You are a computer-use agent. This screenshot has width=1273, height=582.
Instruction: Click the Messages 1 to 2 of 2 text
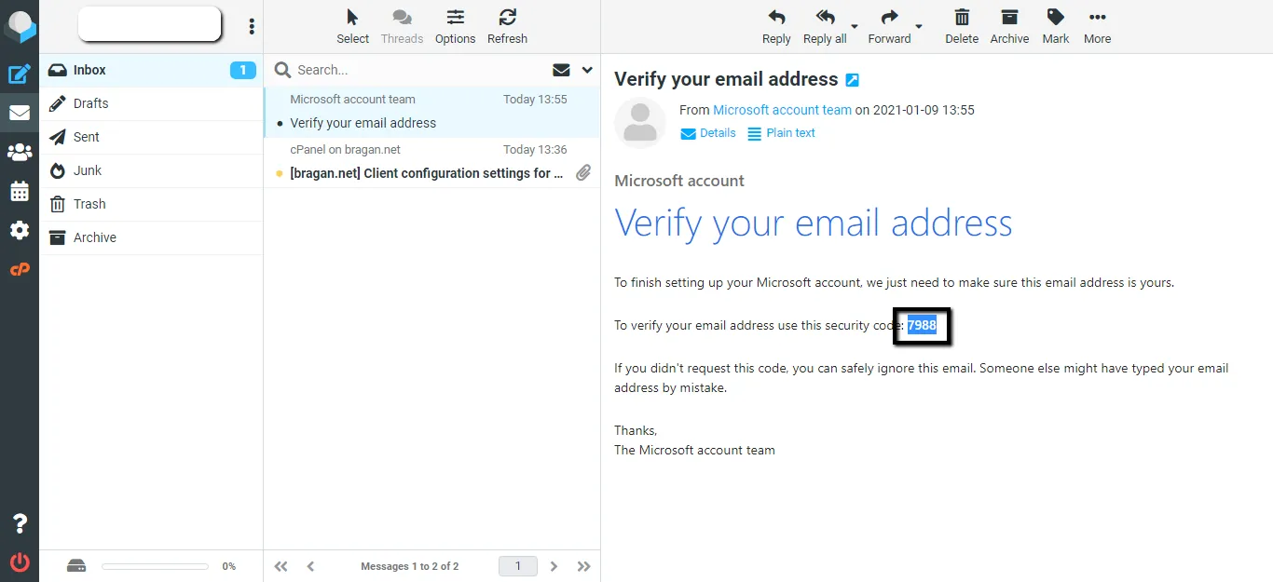click(x=409, y=566)
